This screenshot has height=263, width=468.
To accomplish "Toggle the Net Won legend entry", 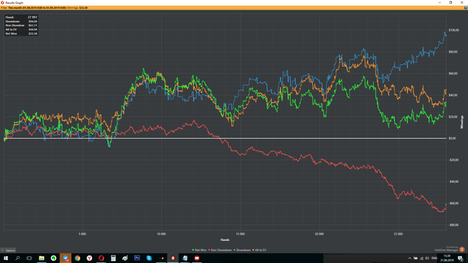I will pos(199,250).
